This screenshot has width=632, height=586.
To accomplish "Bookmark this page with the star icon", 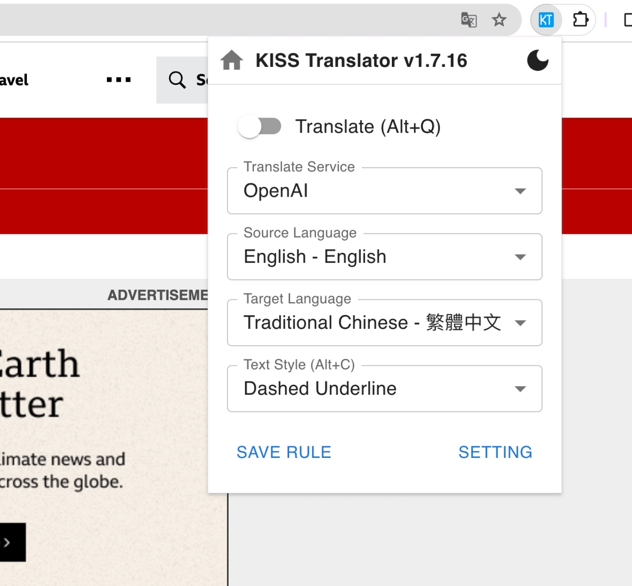I will pyautogui.click(x=499, y=20).
